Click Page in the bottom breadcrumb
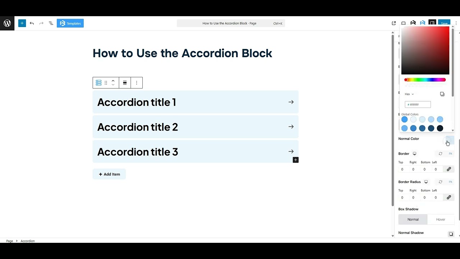The height and width of the screenshot is (259, 460). (x=9, y=241)
